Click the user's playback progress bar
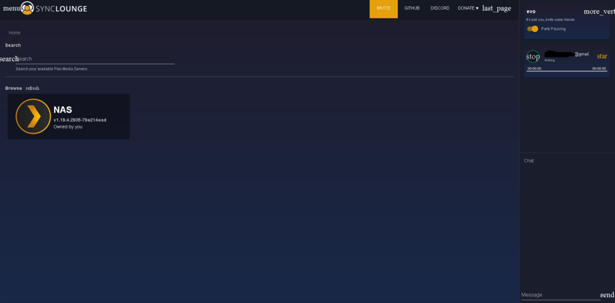Viewport: 615px width, 303px height. (566, 71)
